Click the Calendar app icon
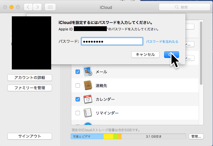The width and height of the screenshot is (213, 146). point(88,99)
